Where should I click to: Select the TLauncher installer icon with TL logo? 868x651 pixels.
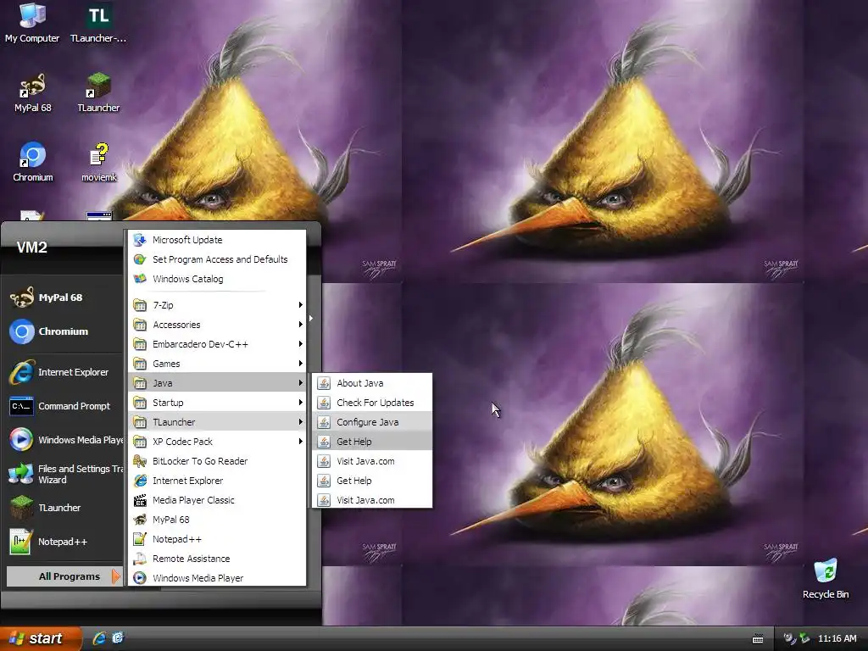98,23
